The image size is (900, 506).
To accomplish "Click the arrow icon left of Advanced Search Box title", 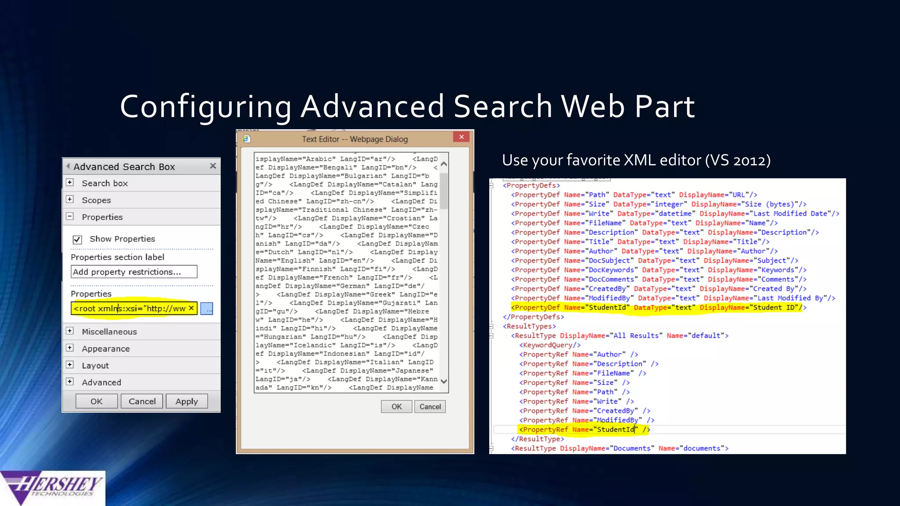I will coord(68,166).
